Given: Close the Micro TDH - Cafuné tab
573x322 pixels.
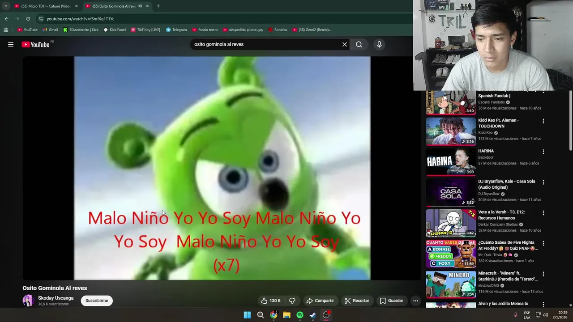Looking at the screenshot, I should (x=76, y=6).
